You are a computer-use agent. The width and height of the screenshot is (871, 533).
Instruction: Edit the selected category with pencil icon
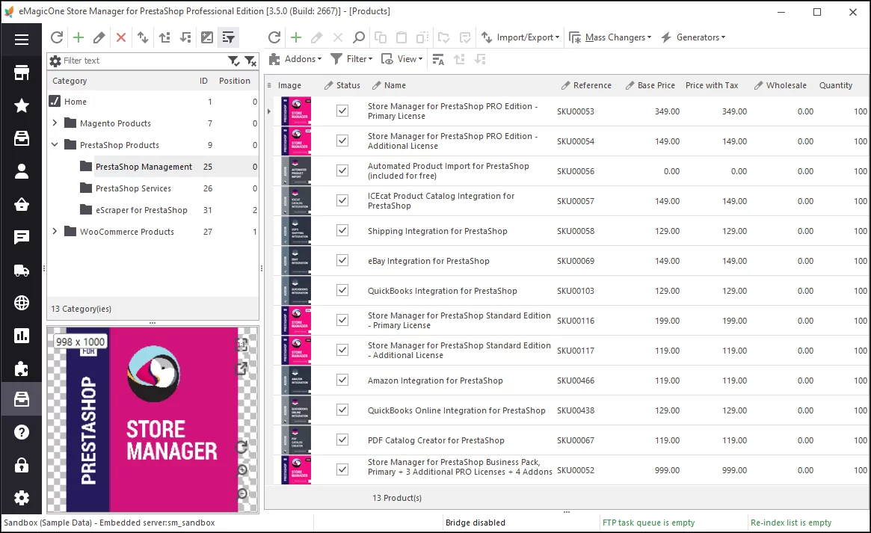pos(99,37)
